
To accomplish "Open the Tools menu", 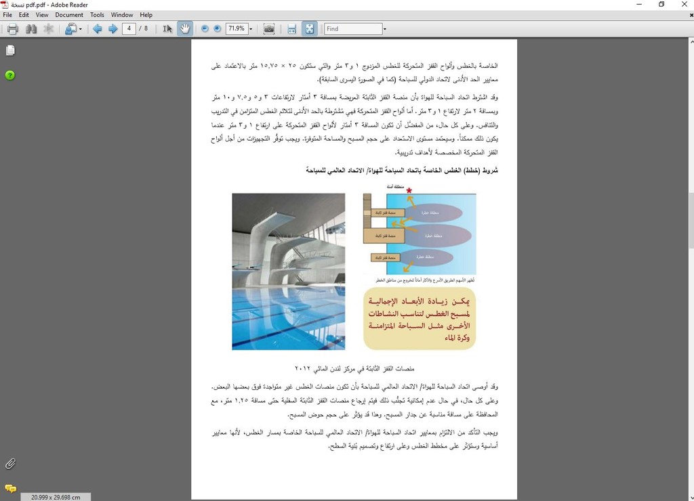I will 97,15.
